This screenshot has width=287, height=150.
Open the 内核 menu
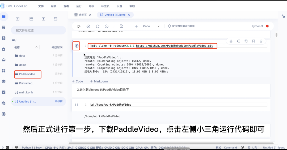click(x=91, y=6)
